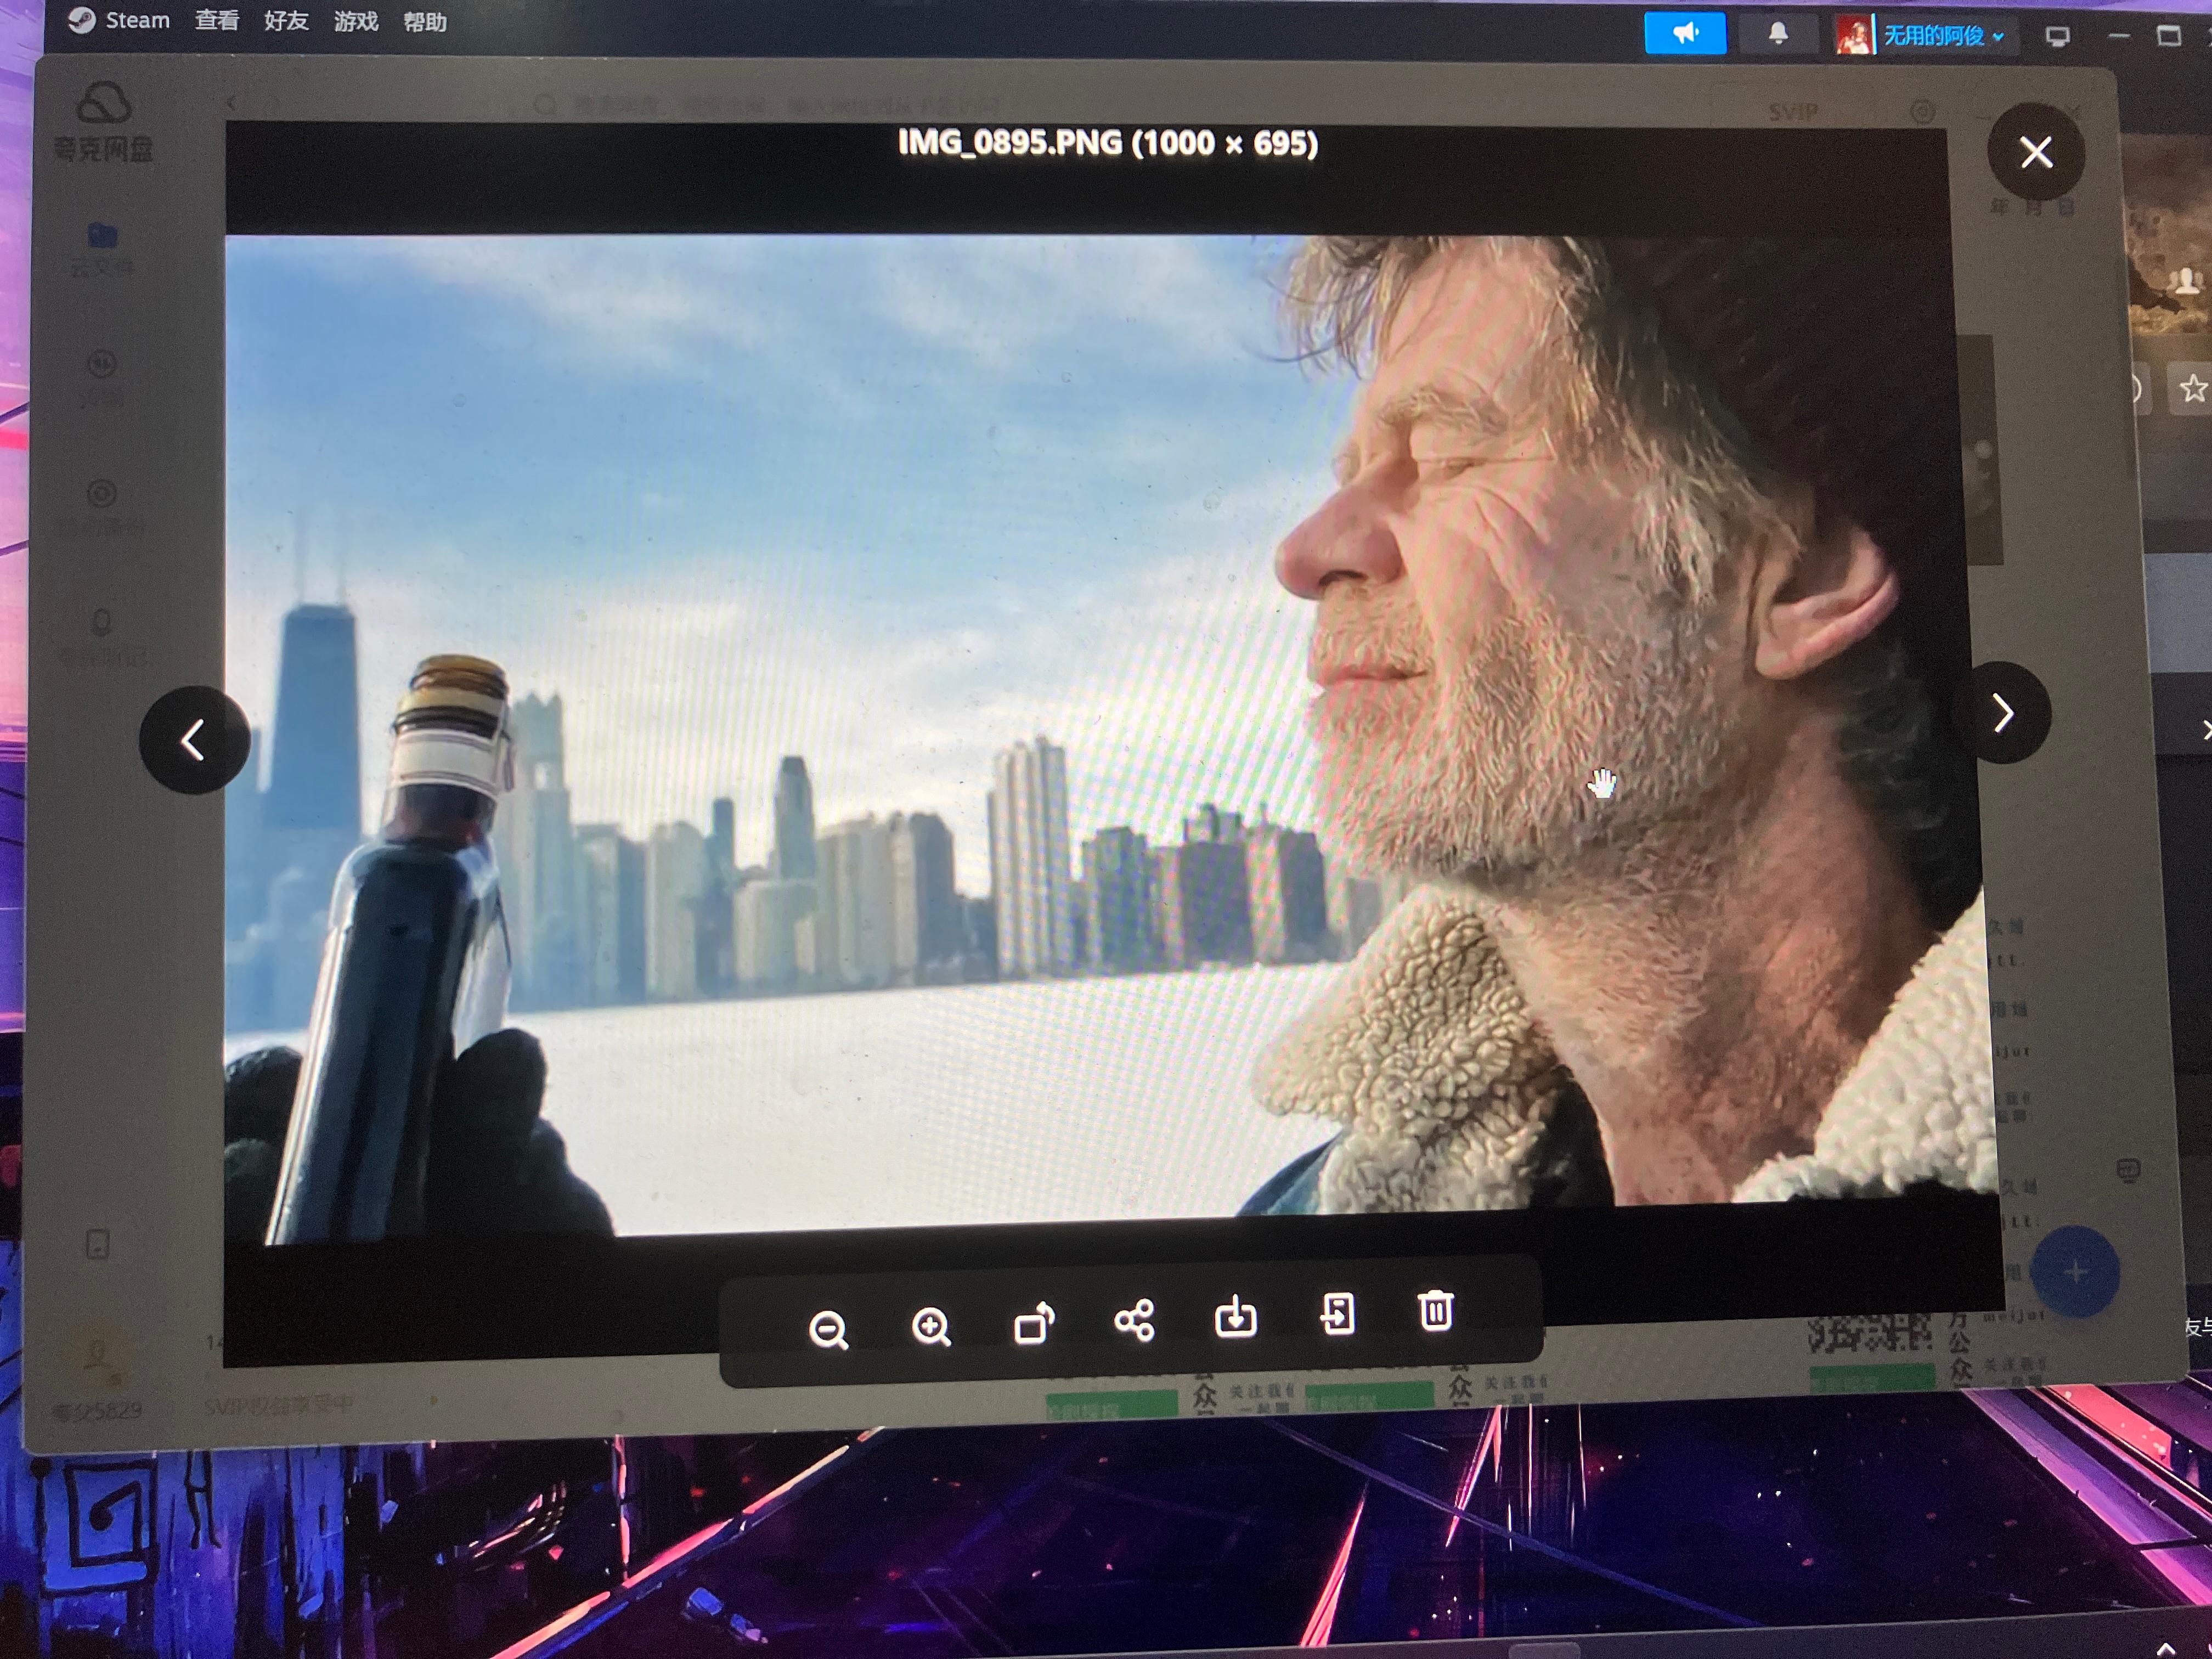The image size is (2212, 1659).
Task: Open the 查看 menu
Action: pos(217,21)
